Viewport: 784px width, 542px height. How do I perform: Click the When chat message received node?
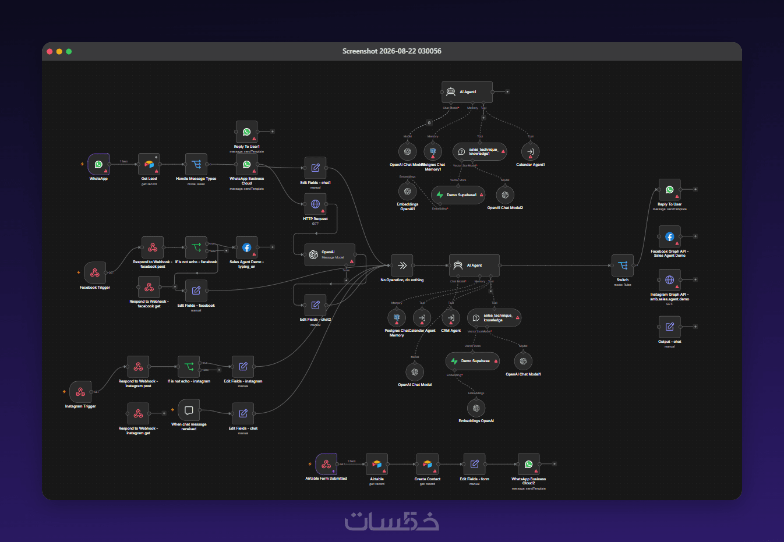189,410
